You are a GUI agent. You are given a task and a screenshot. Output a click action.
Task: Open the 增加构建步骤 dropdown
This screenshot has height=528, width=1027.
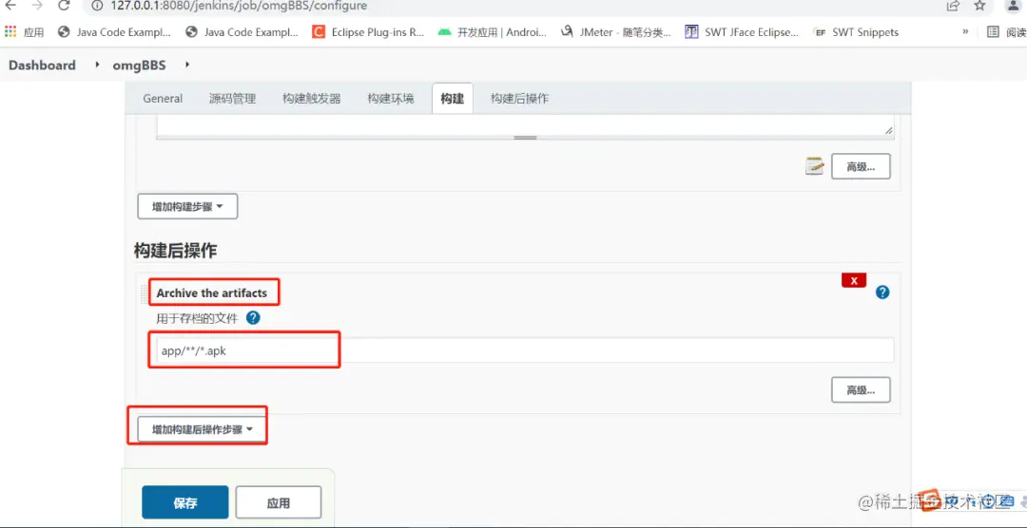tap(187, 206)
